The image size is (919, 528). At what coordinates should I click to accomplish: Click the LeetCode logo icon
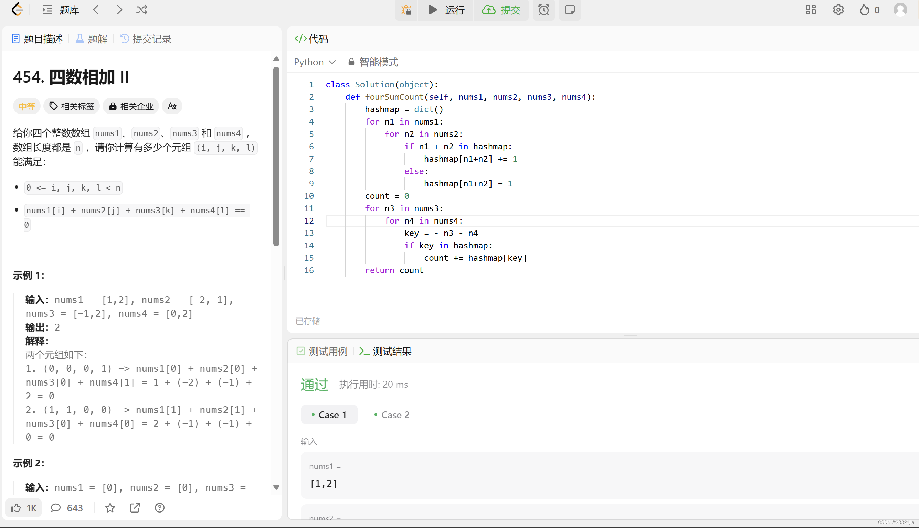(x=17, y=10)
